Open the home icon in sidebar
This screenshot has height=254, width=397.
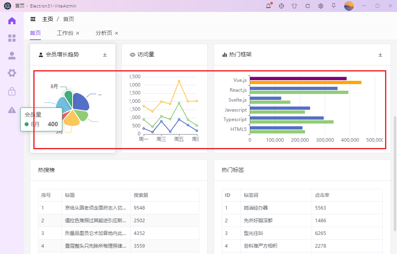[x=12, y=21]
